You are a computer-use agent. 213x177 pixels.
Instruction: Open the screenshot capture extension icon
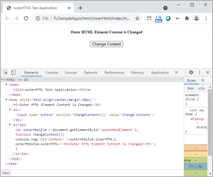click(149, 18)
